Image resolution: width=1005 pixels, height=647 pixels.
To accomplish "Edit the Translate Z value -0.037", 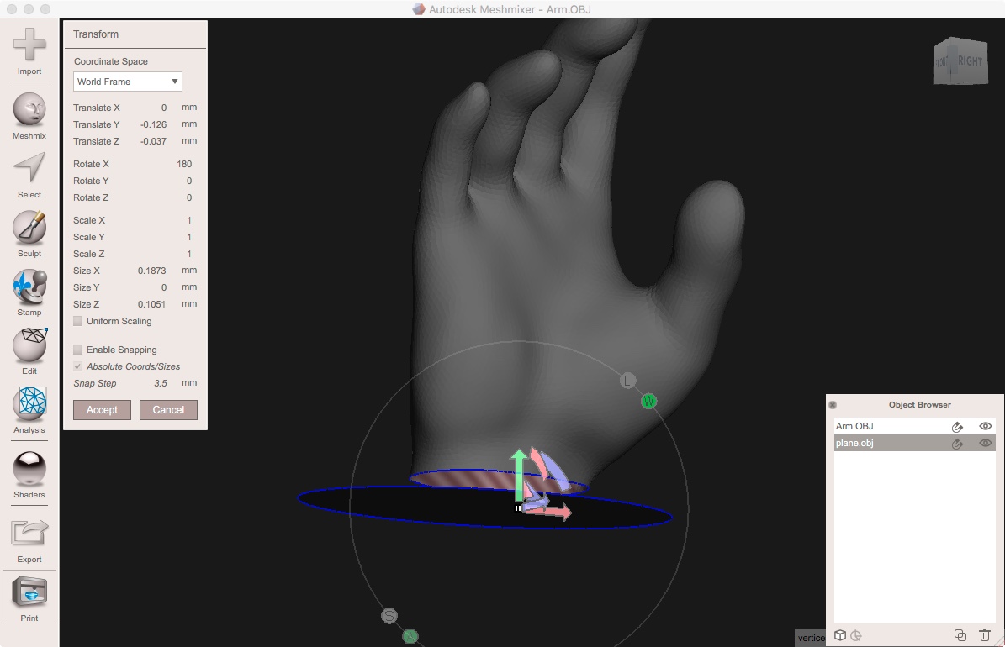I will (154, 141).
